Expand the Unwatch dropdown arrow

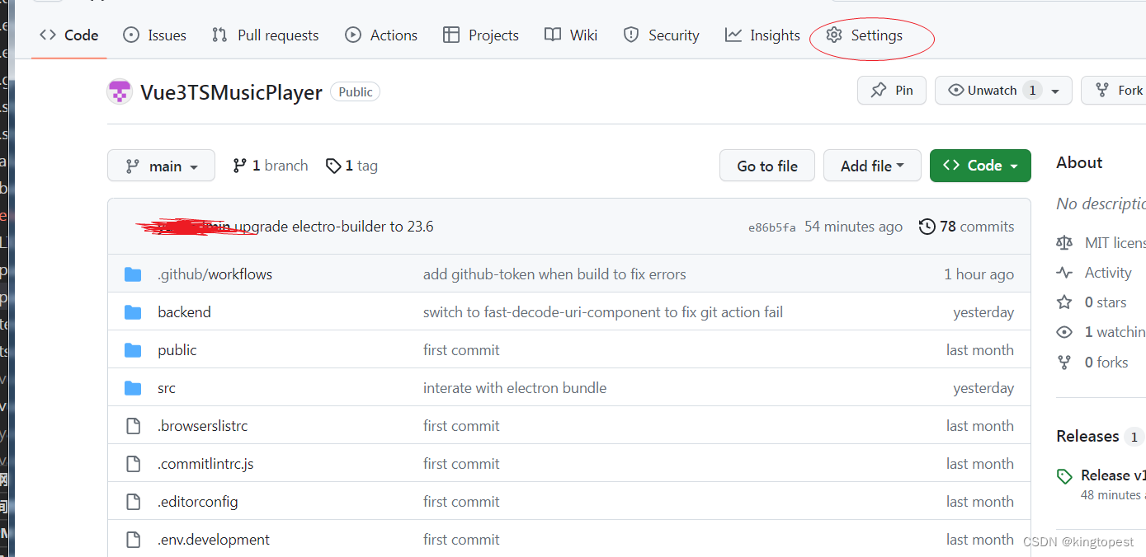coord(1056,91)
